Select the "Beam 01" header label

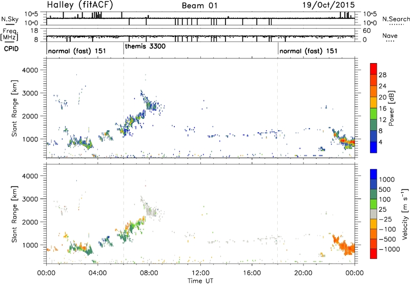[199, 6]
